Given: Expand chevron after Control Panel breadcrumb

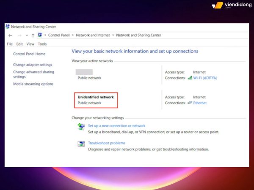Looking at the screenshot, I should (72, 35).
